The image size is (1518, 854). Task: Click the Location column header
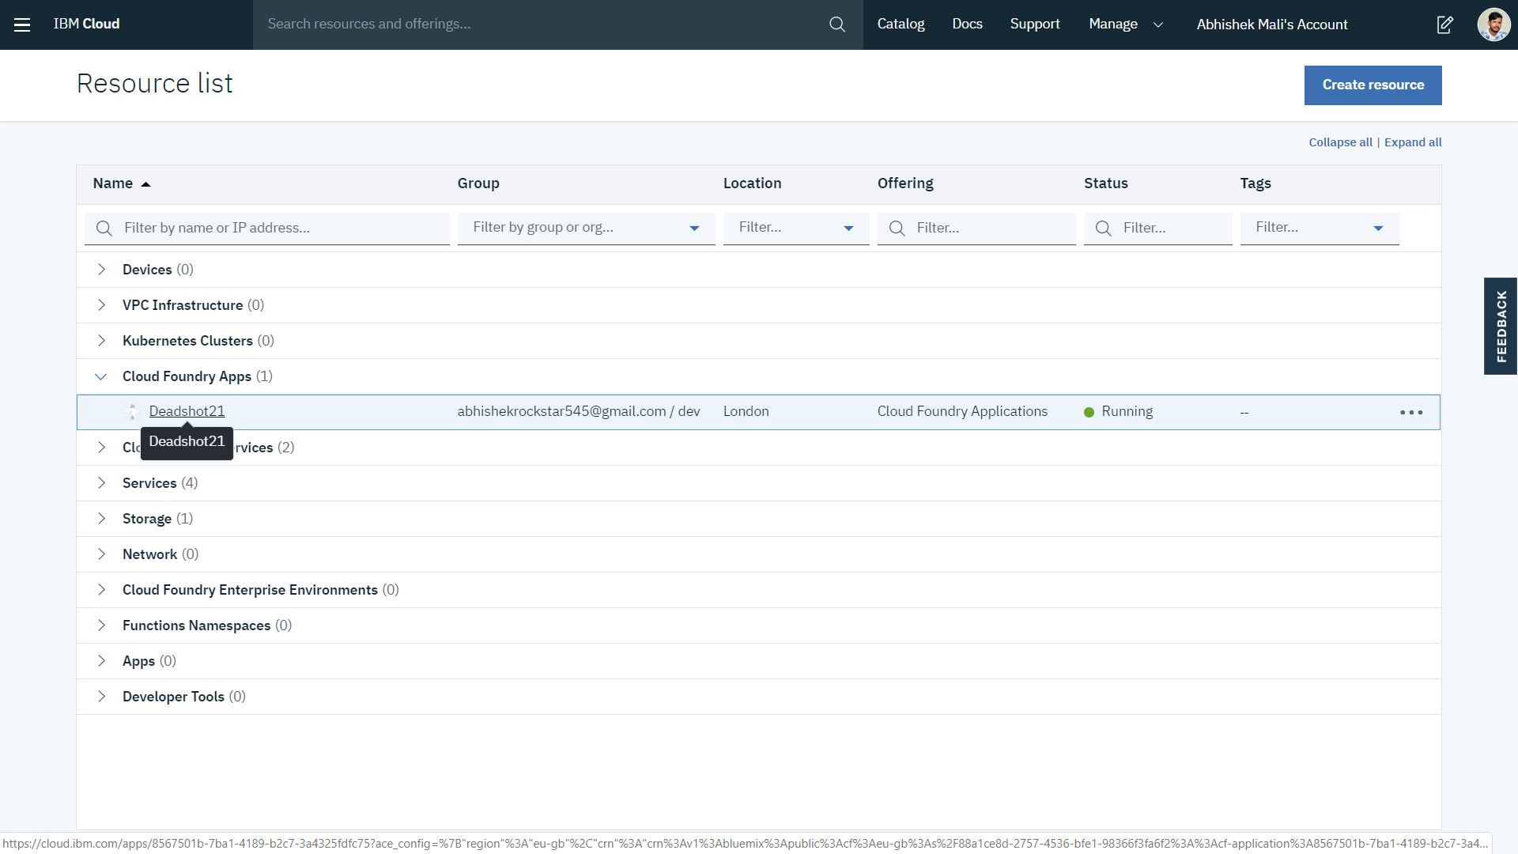point(752,183)
